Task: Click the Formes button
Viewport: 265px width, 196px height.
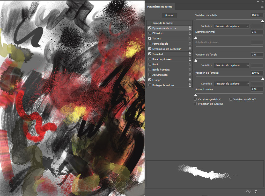Action: (x=170, y=16)
